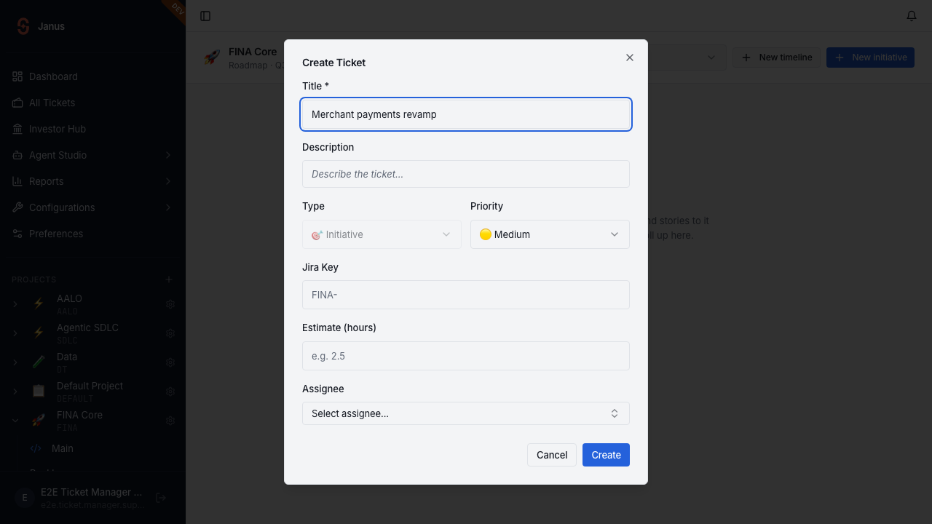
Task: Add a new project plus icon
Action: coord(169,279)
